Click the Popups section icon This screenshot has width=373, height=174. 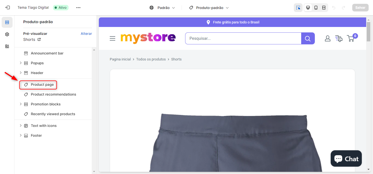[26, 63]
